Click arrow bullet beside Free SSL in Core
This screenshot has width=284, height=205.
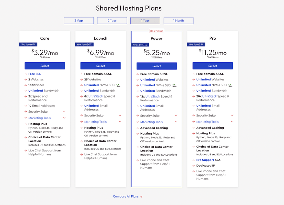(x=25, y=74)
